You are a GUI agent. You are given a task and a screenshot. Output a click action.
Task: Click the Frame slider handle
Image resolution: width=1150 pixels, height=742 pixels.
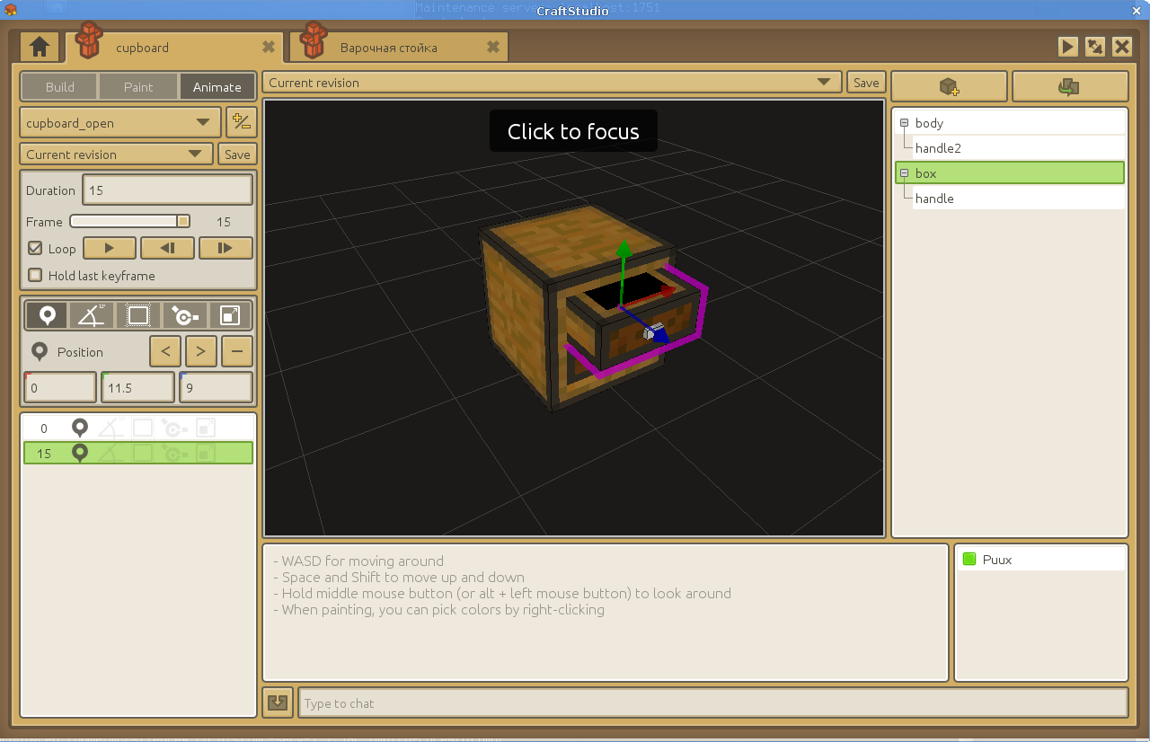tap(182, 221)
